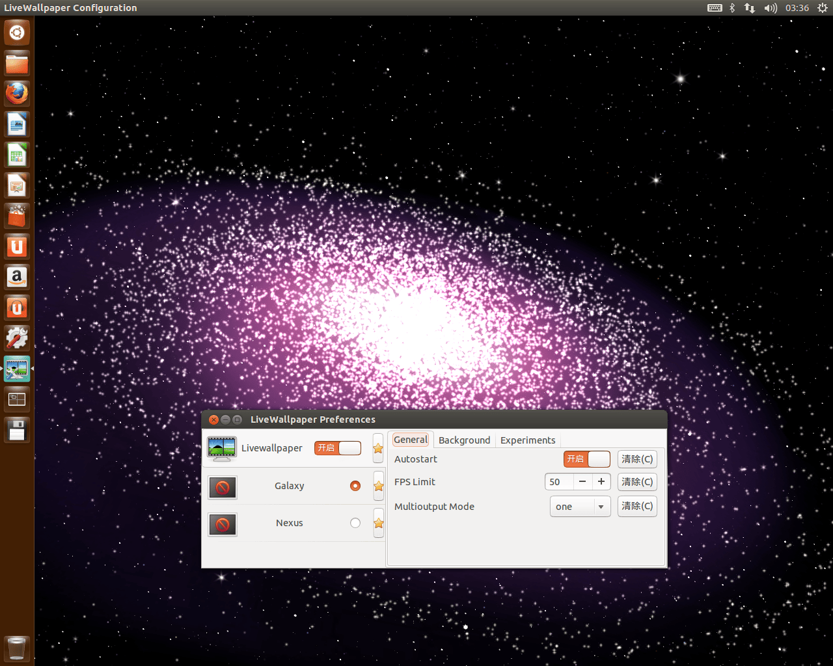The width and height of the screenshot is (833, 666).
Task: Toggle the Livewallpaper enable switch
Action: click(x=338, y=448)
